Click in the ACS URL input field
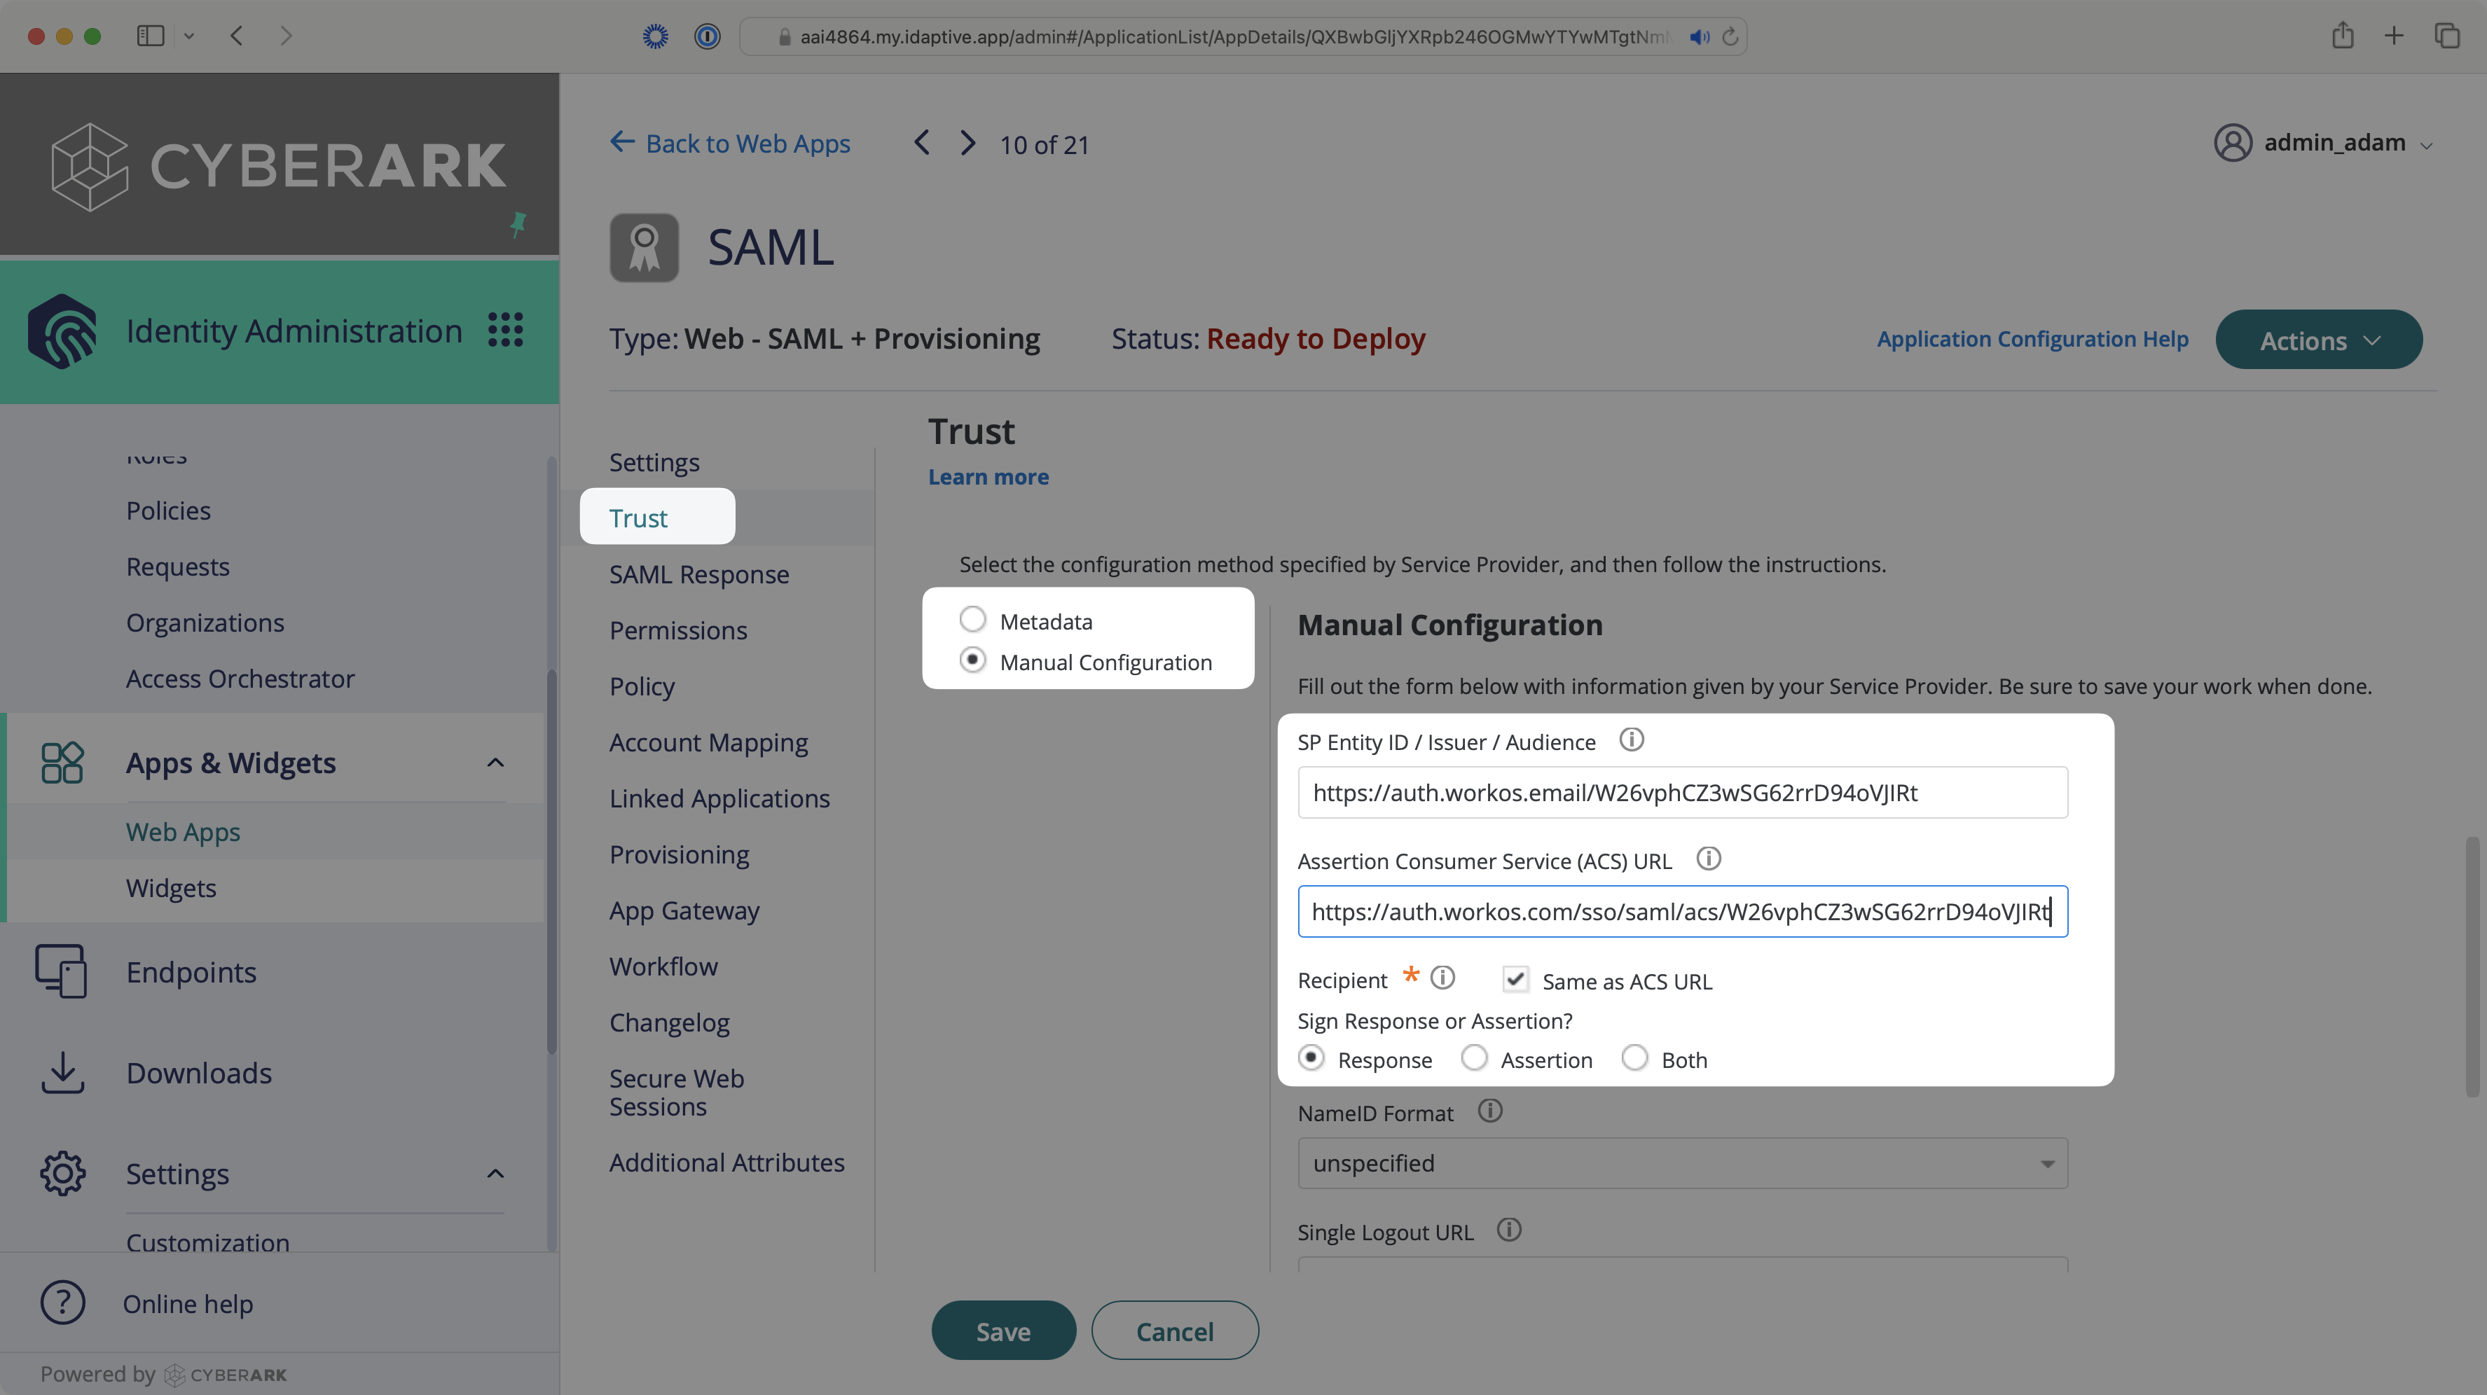 coord(1681,910)
